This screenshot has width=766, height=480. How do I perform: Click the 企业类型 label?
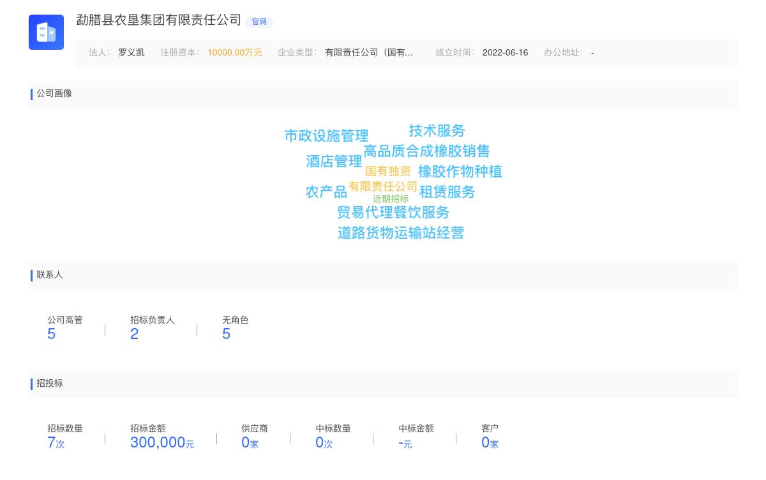(297, 53)
